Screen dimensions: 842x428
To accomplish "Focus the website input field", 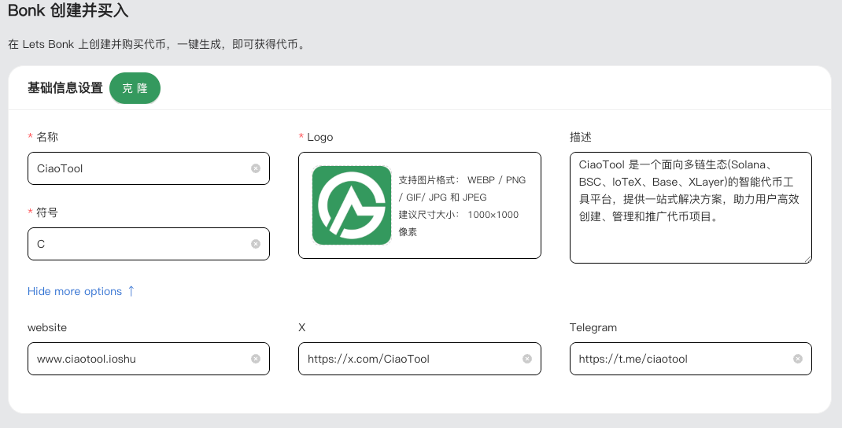I will pos(138,359).
